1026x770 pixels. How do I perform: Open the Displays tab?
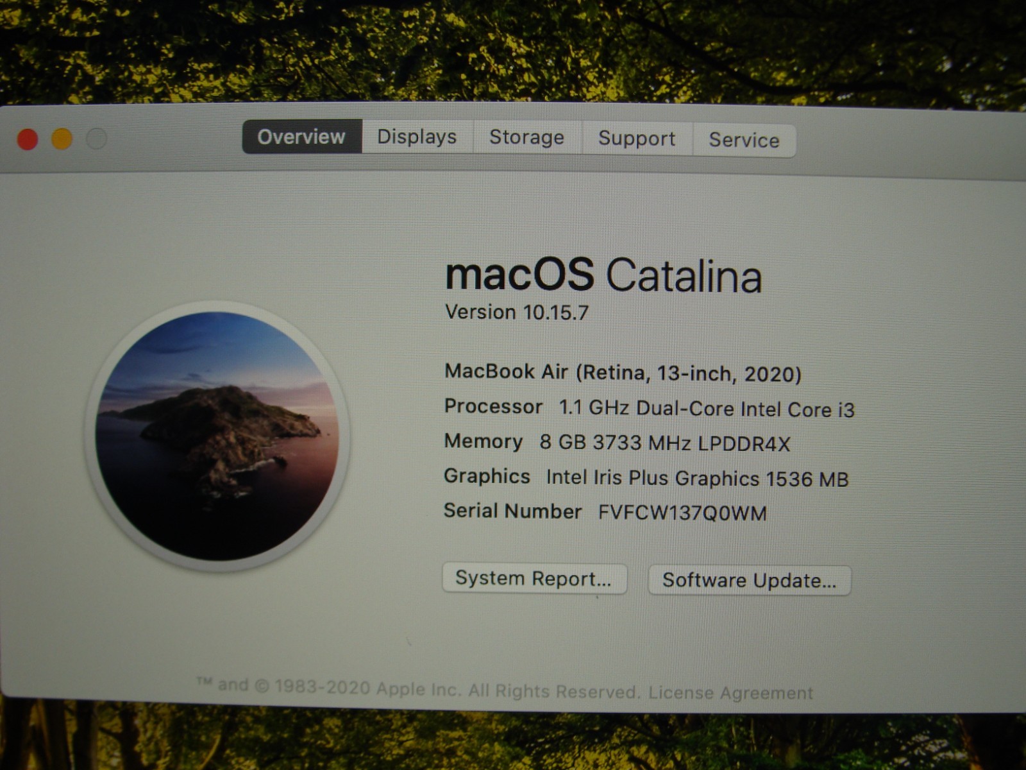click(417, 137)
